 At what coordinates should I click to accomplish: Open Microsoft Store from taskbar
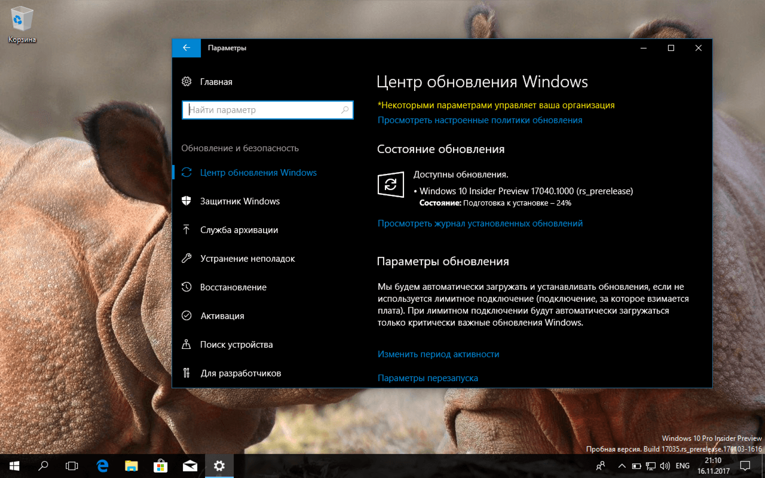[x=161, y=466]
